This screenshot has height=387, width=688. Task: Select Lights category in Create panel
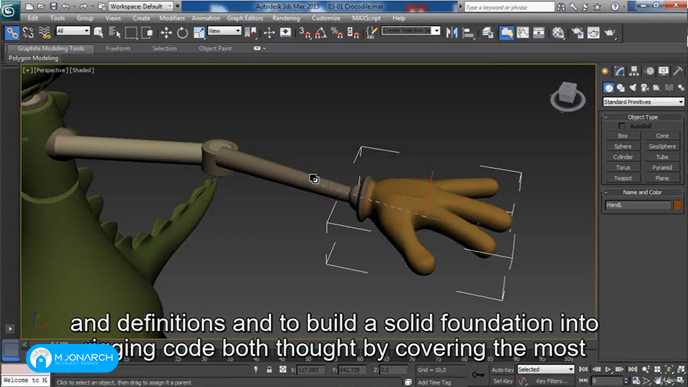coord(633,87)
